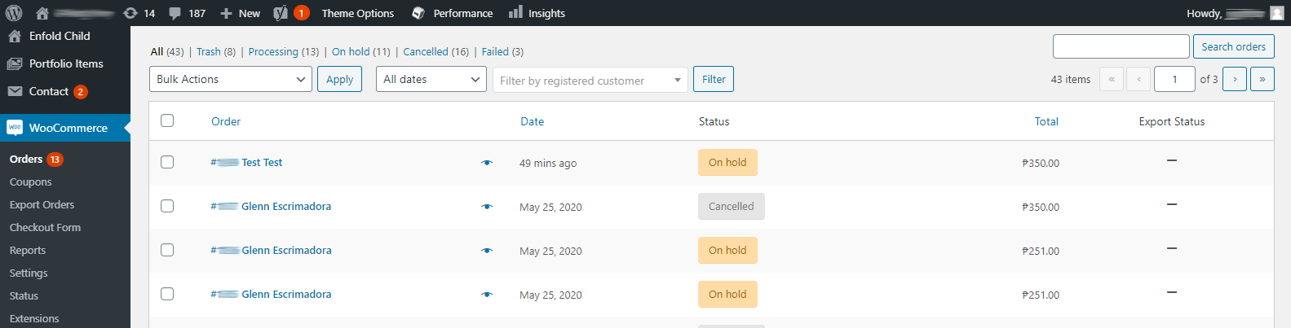Expand the All dates dropdown
This screenshot has height=328, width=1291.
tap(431, 79)
